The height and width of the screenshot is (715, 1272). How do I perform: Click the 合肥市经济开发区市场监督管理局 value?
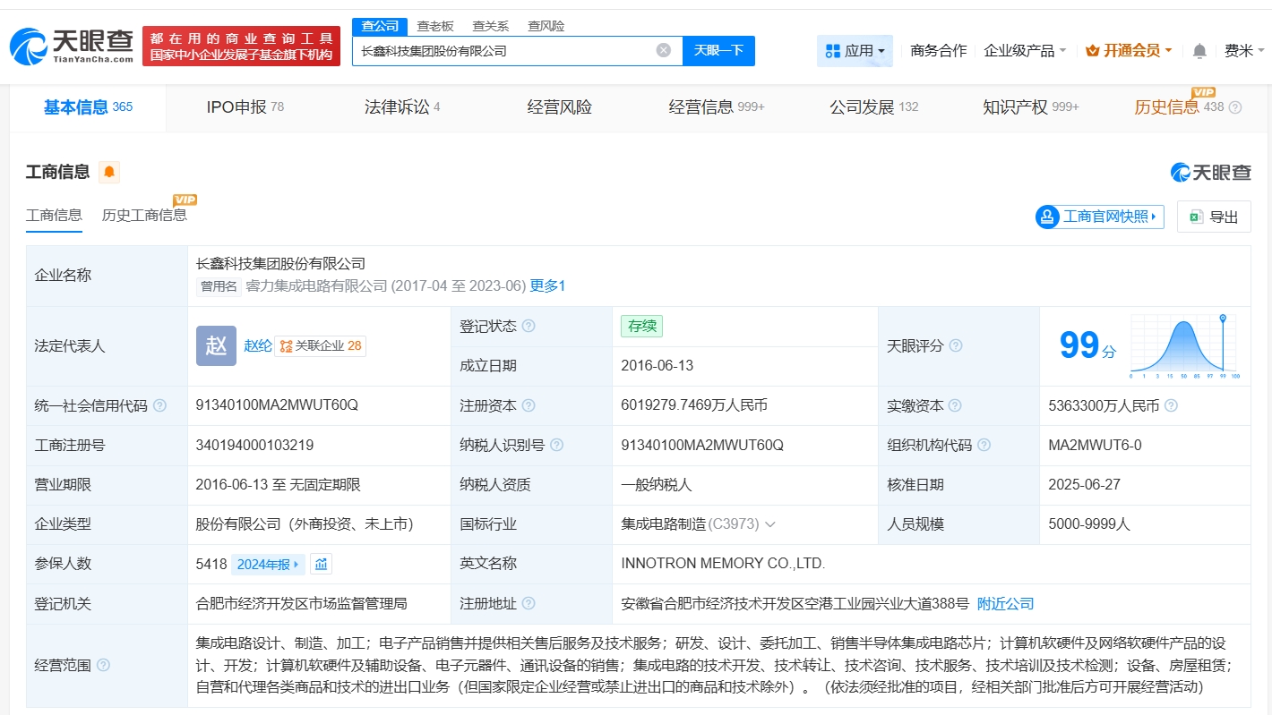[301, 604]
